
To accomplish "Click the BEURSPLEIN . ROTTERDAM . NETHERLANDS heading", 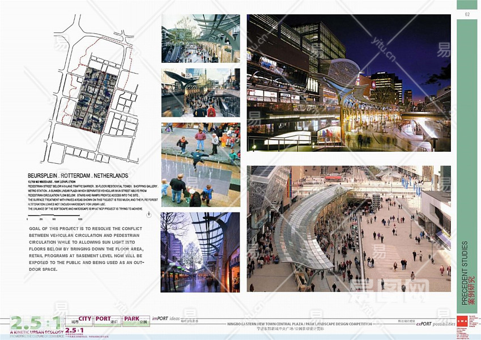I will [x=78, y=176].
